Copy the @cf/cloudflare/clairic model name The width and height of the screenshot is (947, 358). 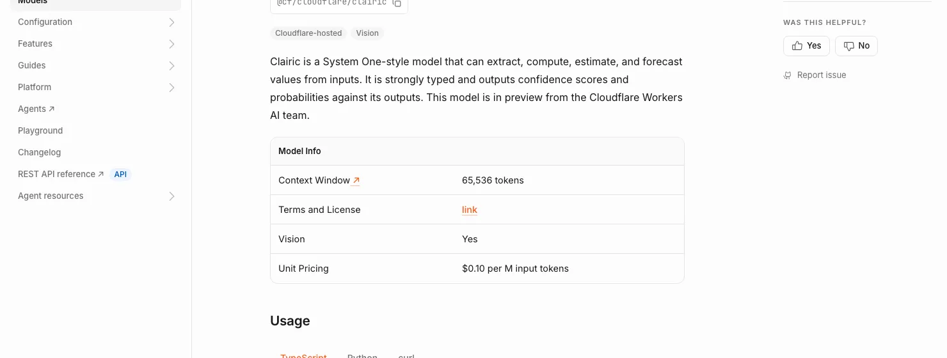[x=397, y=3]
